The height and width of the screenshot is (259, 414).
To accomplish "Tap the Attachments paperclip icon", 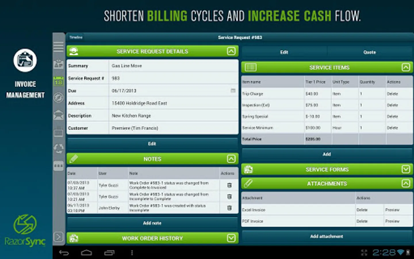I will pos(248,183).
